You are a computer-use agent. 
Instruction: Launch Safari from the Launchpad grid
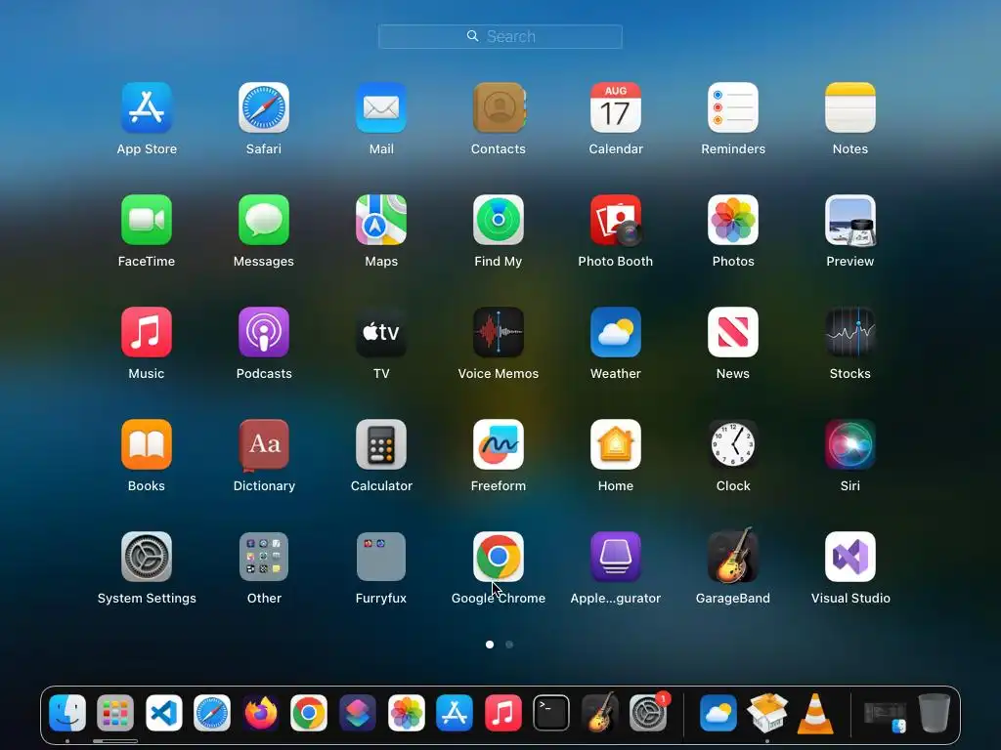pos(264,107)
